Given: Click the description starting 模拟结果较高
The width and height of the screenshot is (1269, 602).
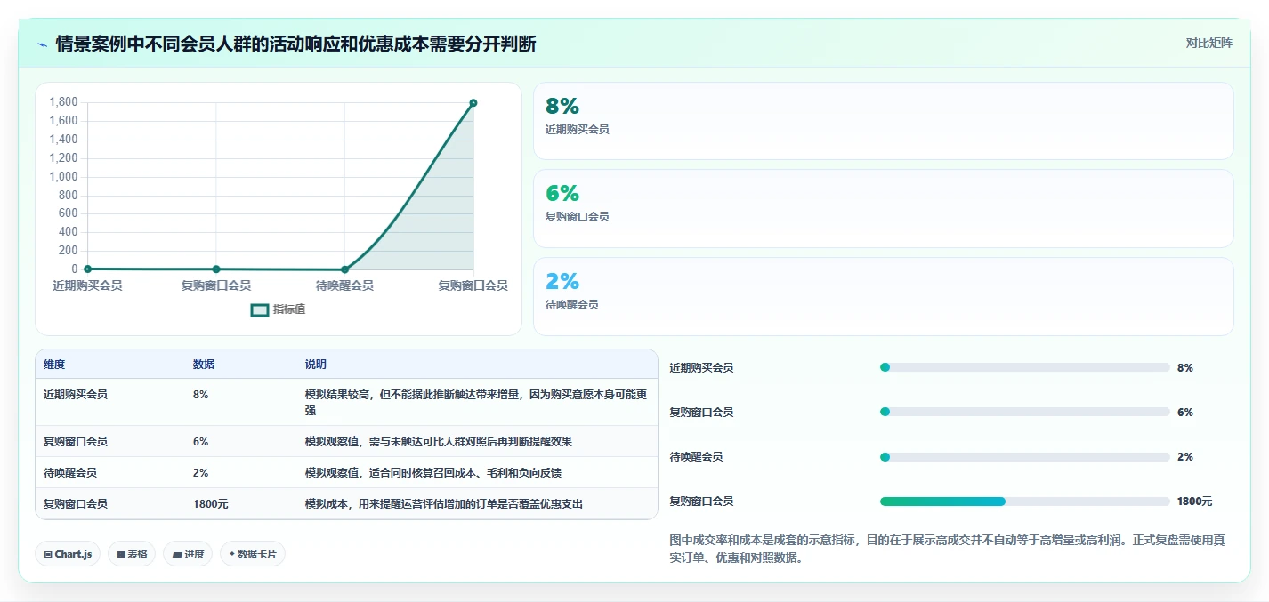Looking at the screenshot, I should (476, 402).
